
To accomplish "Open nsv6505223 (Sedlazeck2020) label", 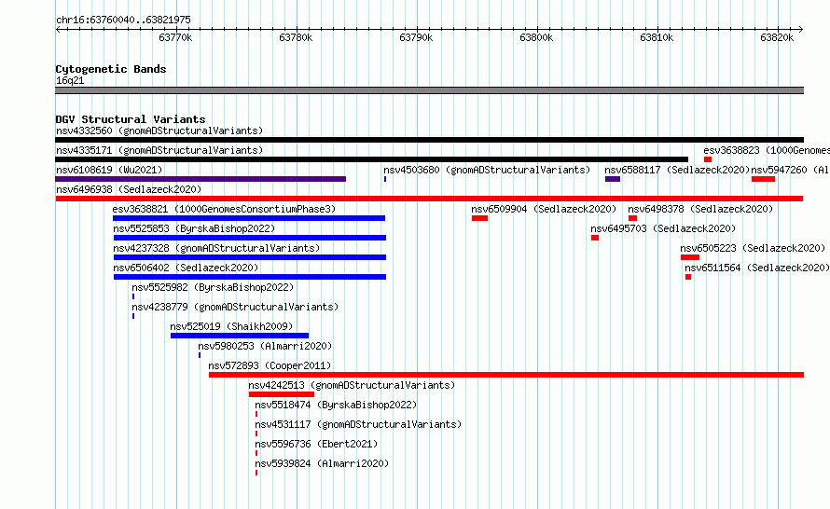I will [753, 248].
